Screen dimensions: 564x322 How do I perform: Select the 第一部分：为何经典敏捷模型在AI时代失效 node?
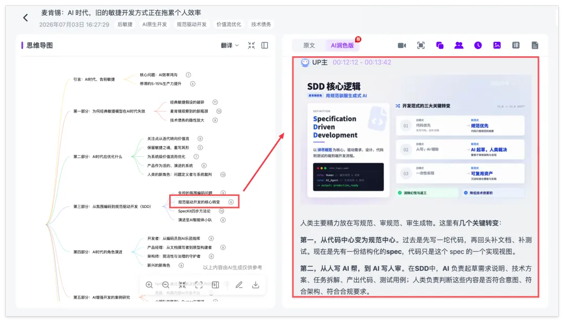click(x=109, y=112)
